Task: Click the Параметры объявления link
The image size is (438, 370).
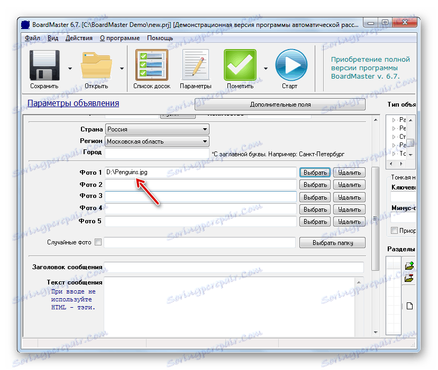Action: pos(73,103)
